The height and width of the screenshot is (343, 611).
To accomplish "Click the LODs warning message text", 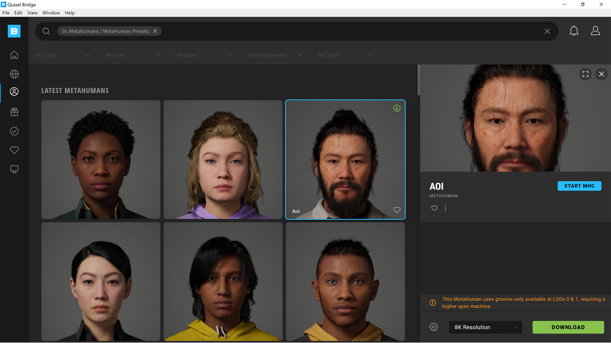I will [x=523, y=303].
